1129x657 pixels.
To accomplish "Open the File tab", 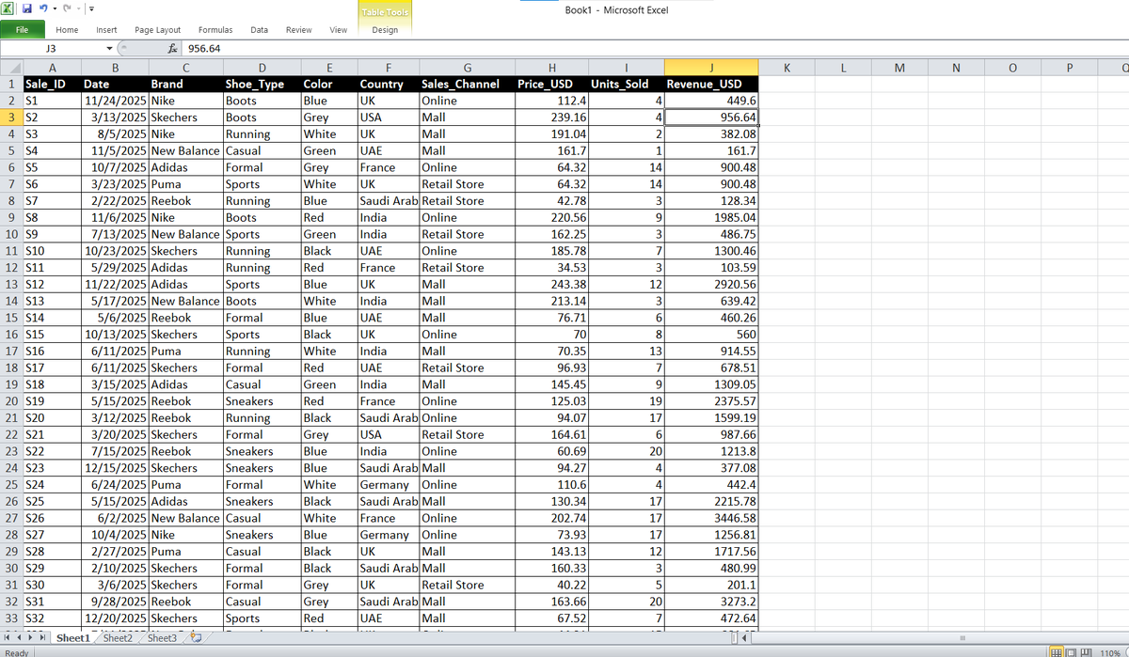I will click(22, 30).
